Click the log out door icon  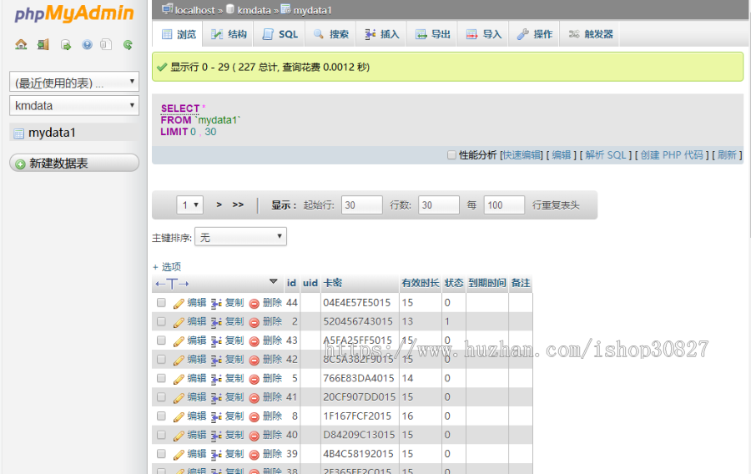43,44
